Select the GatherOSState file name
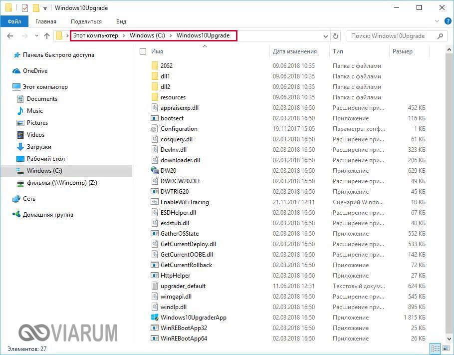The height and width of the screenshot is (355, 454). click(x=180, y=233)
